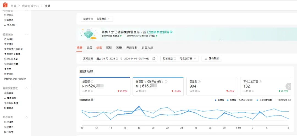Open 蝦皮廣告 in the sidebar

point(9,44)
